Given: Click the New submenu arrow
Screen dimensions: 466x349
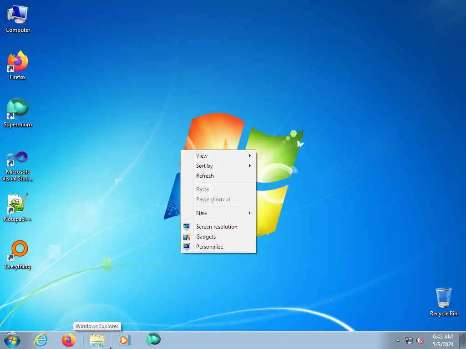Looking at the screenshot, I should click(x=250, y=213).
